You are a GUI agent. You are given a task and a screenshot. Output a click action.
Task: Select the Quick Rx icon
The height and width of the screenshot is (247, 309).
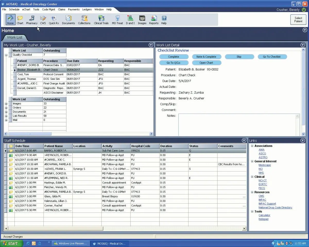tap(54, 19)
